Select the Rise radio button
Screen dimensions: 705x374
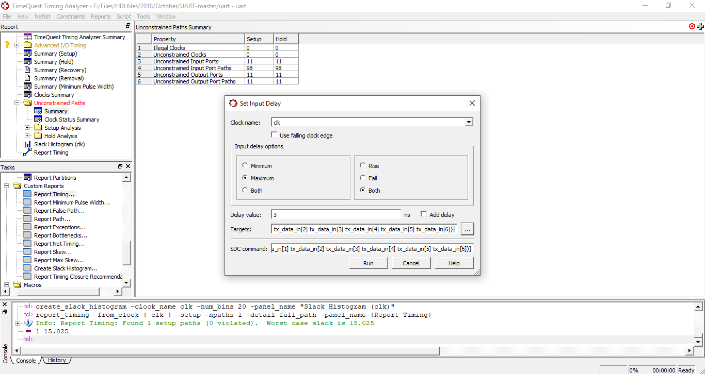pos(363,166)
